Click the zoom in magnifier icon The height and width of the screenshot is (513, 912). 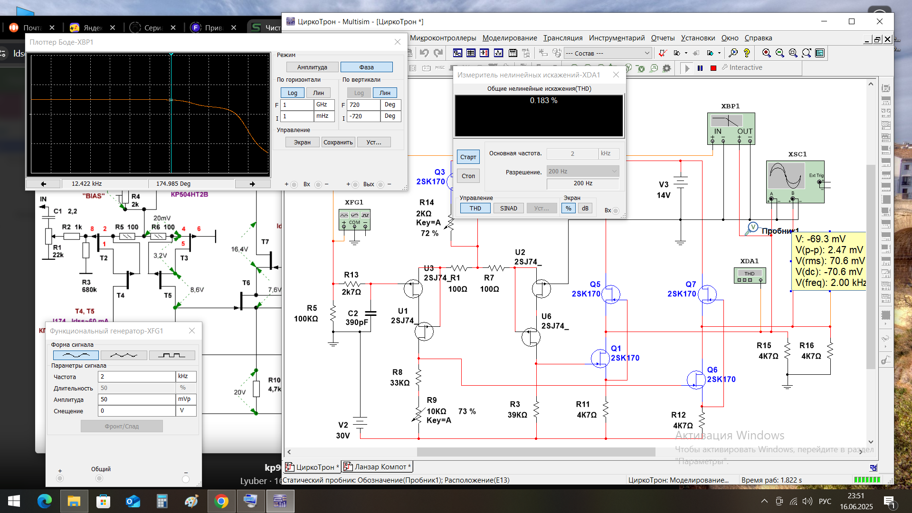pyautogui.click(x=766, y=53)
